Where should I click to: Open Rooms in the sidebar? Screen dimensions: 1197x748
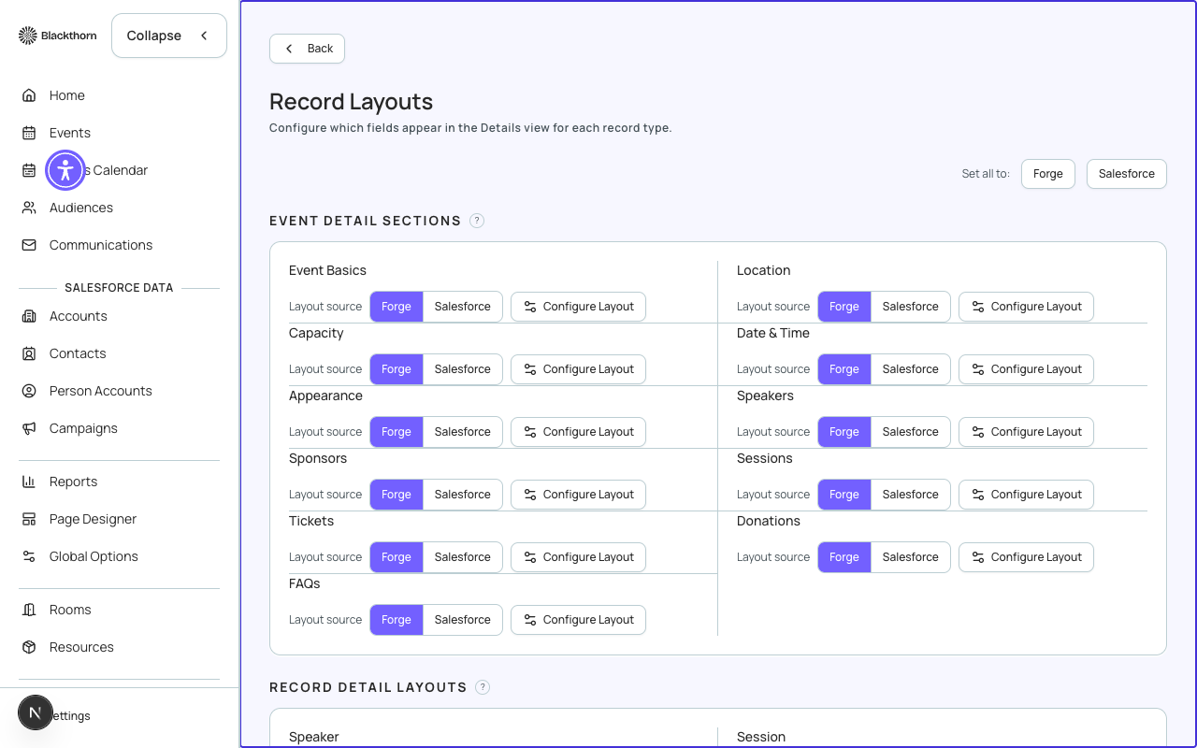coord(119,610)
